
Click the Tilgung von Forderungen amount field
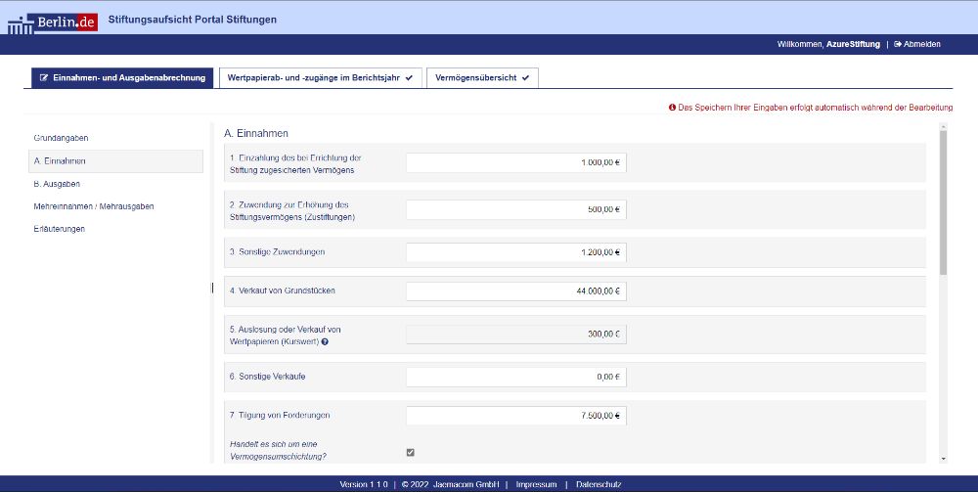coord(515,416)
